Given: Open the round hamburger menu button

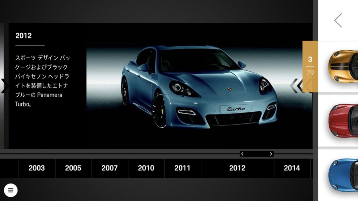Looking at the screenshot, I should 11,190.
